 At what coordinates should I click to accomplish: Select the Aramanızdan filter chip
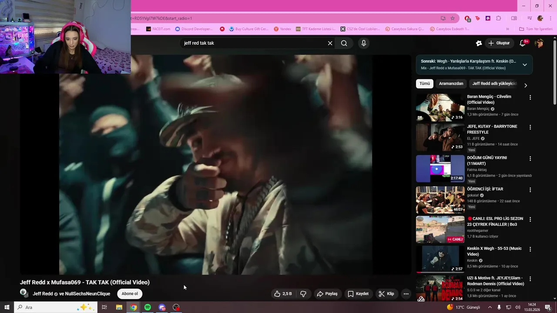pyautogui.click(x=451, y=83)
